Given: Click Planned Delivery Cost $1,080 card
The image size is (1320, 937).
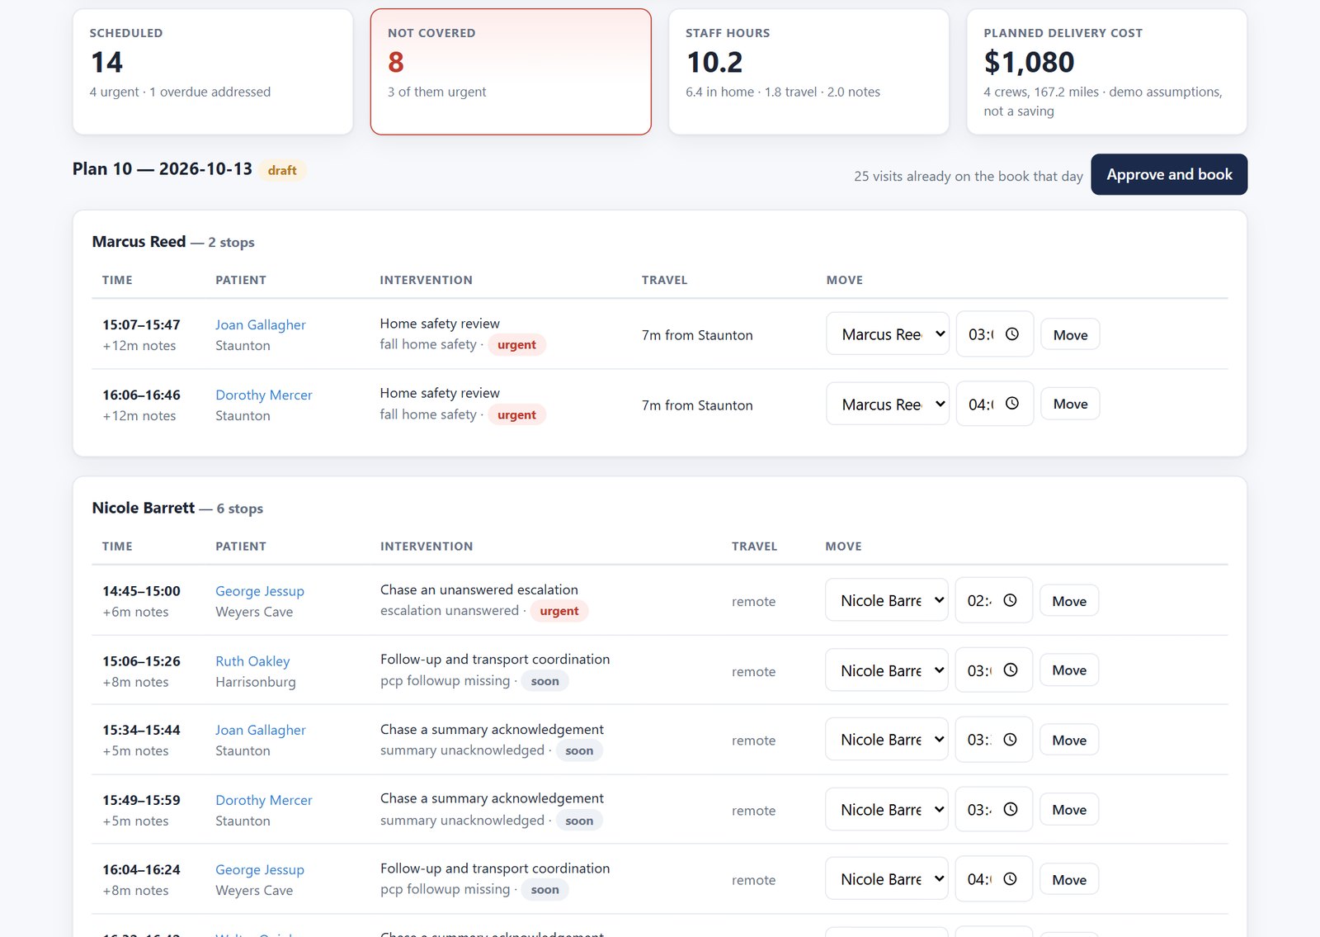Looking at the screenshot, I should tap(1106, 72).
